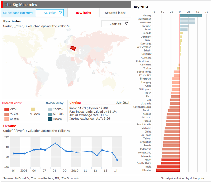This screenshot has width=212, height=182.
Task: Click the Taiwan label in the country list
Action: click(x=147, y=139)
